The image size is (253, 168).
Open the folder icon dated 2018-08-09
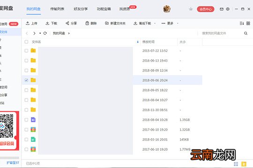click(33, 70)
